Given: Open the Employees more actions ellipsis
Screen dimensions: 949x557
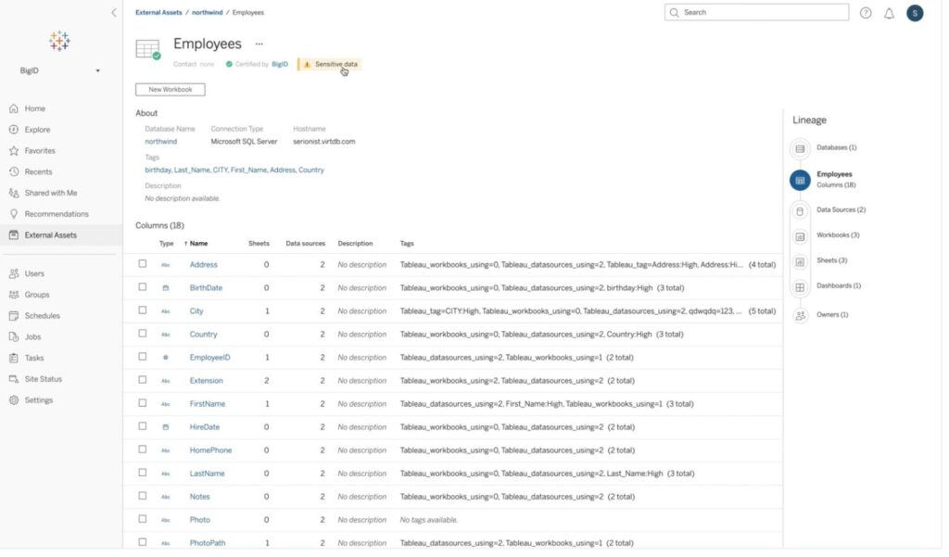Looking at the screenshot, I should (259, 44).
